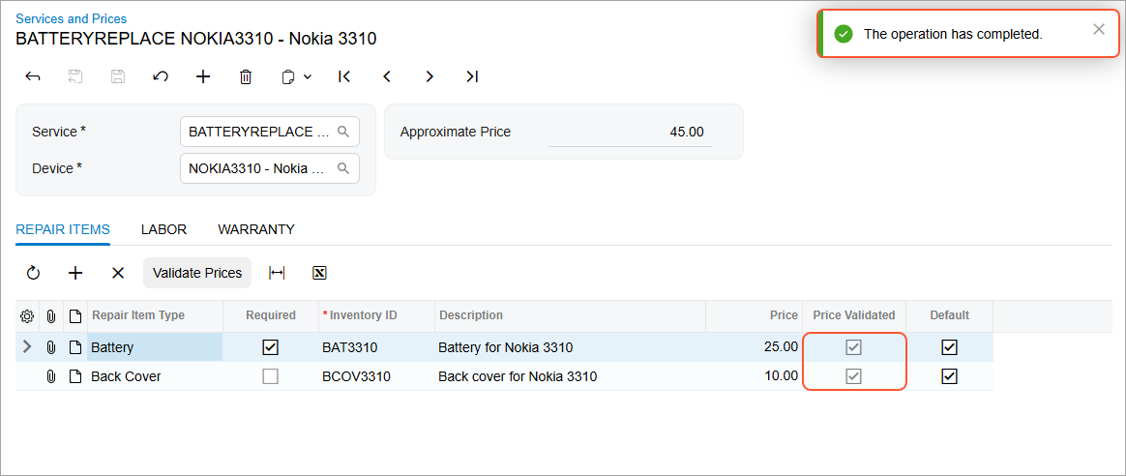Viewport: 1126px width, 476px height.
Task: Open the Services and Prices link
Action: coord(71,18)
